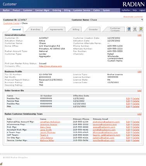Open the Risk Mgr's name link
The width and height of the screenshot is (146, 166).
45,127
